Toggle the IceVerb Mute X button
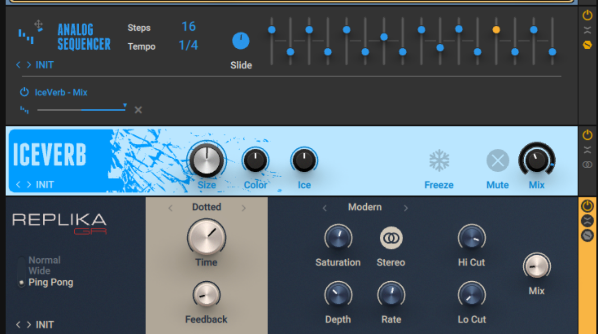 point(497,161)
